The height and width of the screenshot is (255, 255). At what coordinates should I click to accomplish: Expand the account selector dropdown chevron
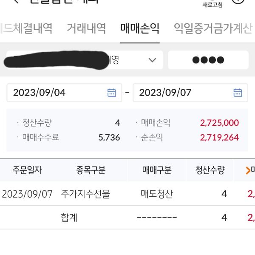tap(153, 60)
